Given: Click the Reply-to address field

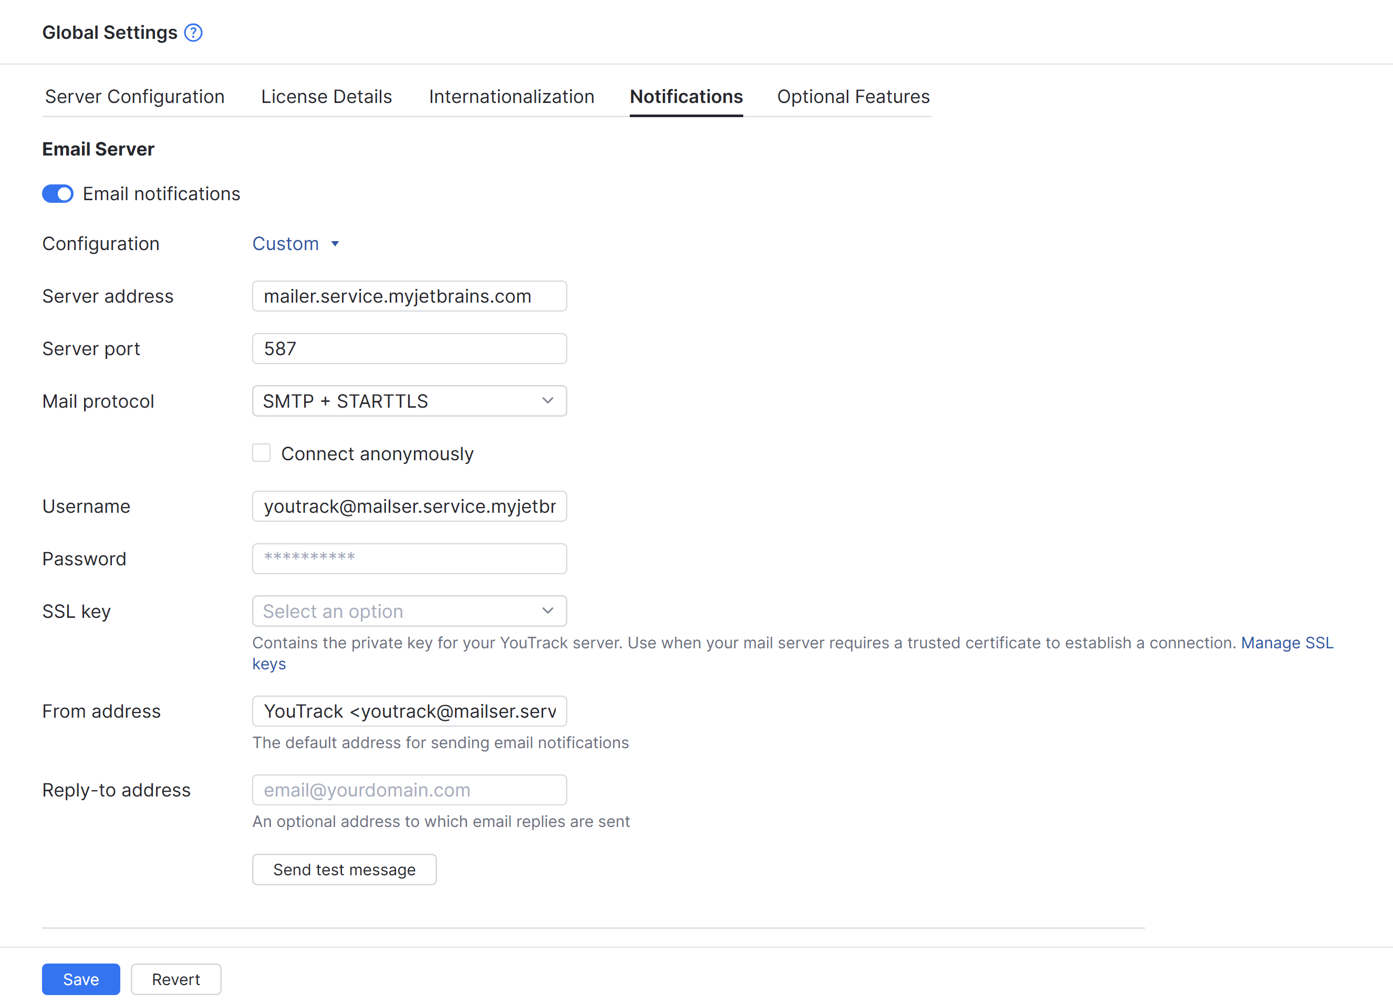Looking at the screenshot, I should 409,790.
